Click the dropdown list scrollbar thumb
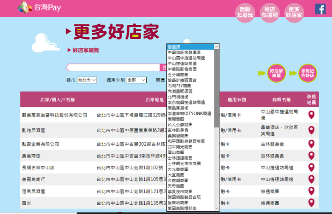This screenshot has width=332, height=214. [x=217, y=88]
